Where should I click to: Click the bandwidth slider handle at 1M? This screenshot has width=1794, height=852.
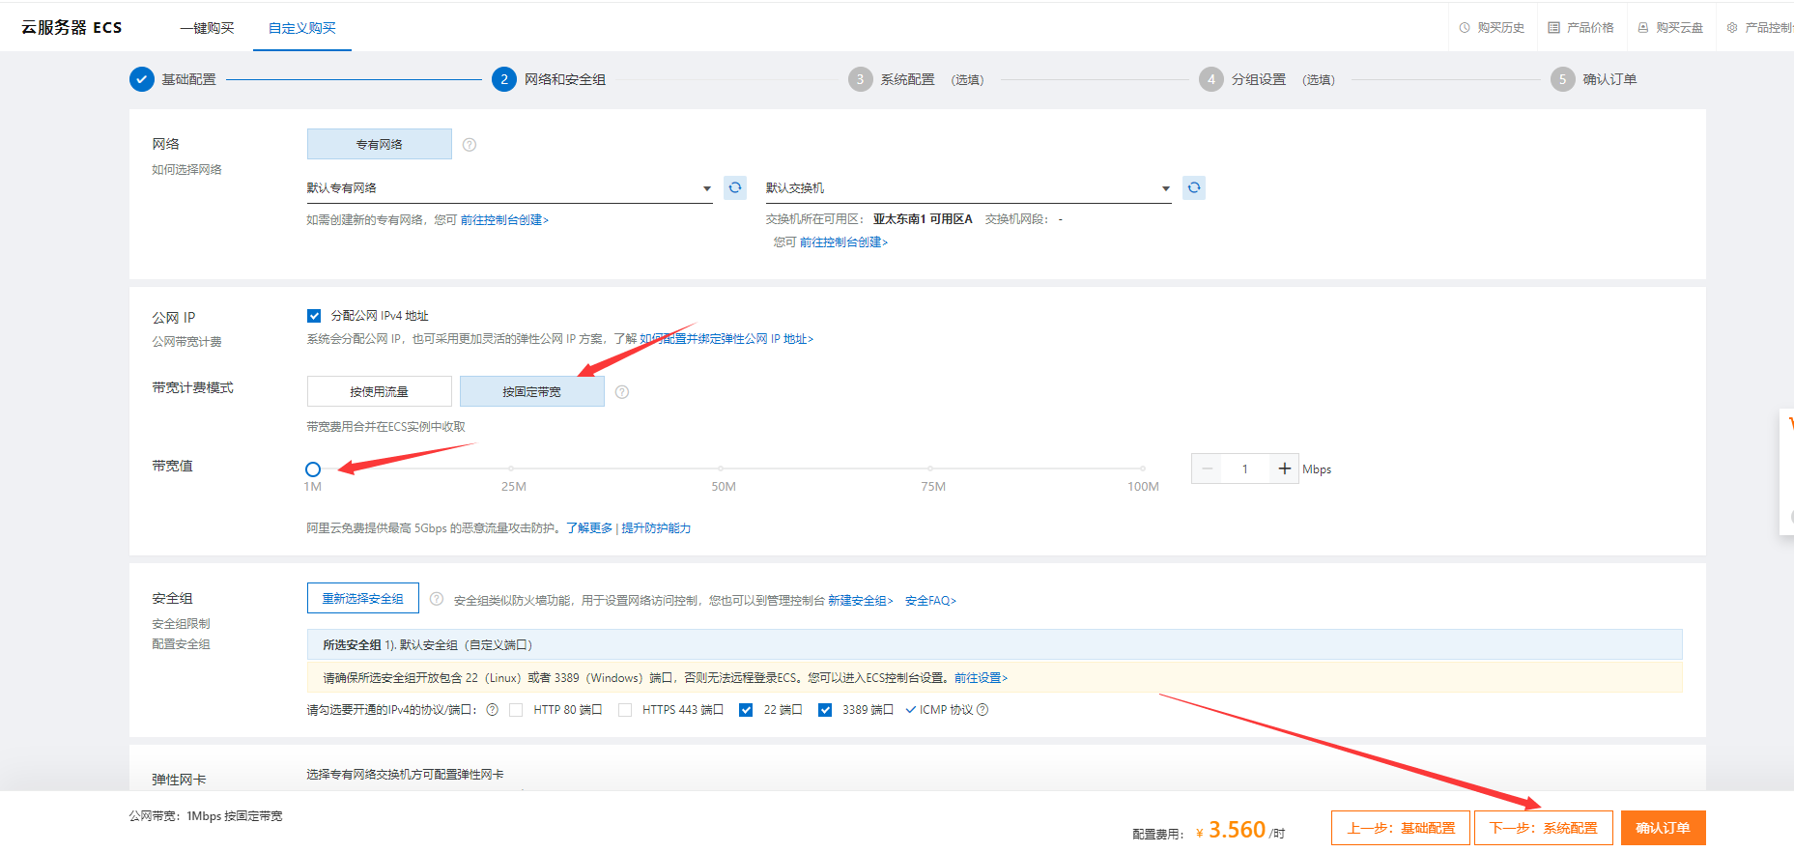click(313, 469)
